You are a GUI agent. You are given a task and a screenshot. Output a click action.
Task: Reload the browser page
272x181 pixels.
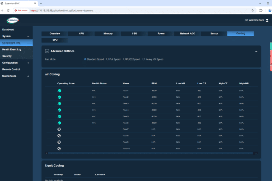[x=8, y=10]
